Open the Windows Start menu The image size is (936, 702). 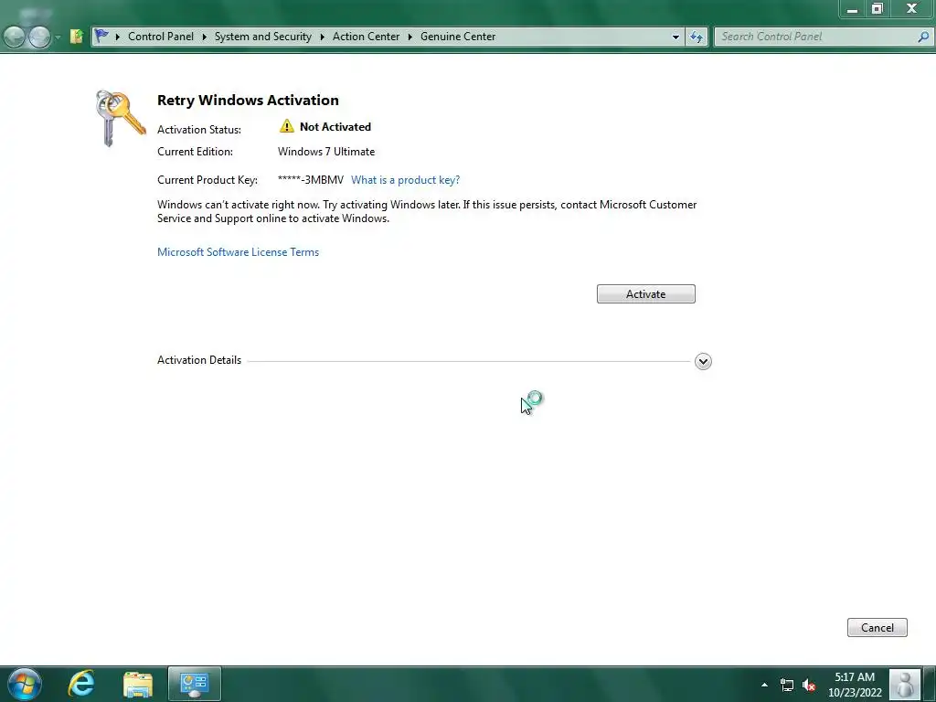coord(25,684)
